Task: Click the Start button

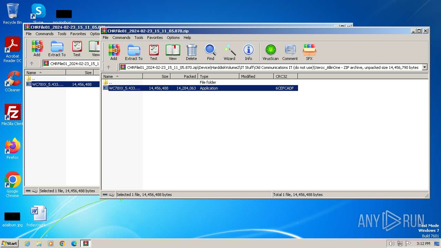Action: 9,243
